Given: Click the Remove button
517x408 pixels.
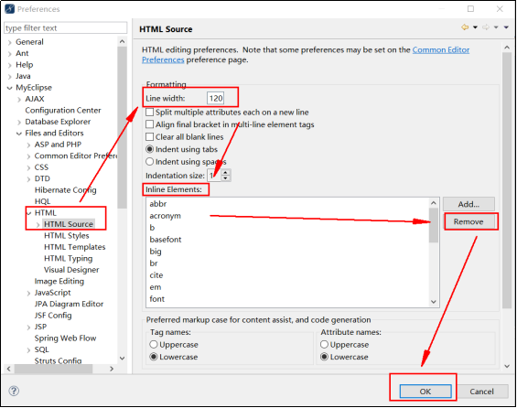Looking at the screenshot, I should (x=469, y=221).
